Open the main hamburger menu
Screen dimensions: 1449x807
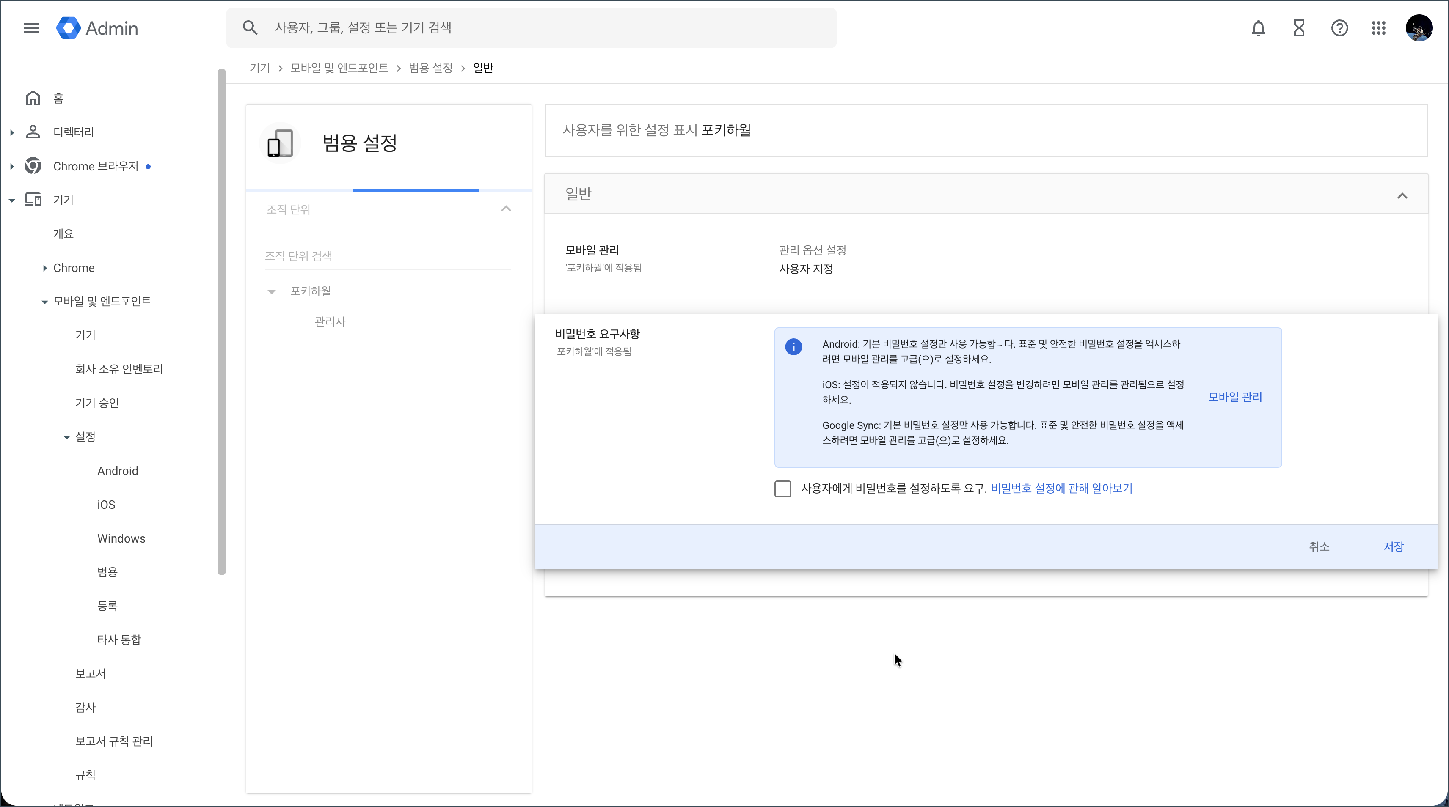[31, 28]
